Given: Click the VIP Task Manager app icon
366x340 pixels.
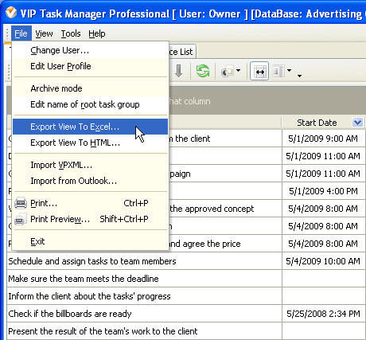Looking at the screenshot, I should pyautogui.click(x=11, y=13).
